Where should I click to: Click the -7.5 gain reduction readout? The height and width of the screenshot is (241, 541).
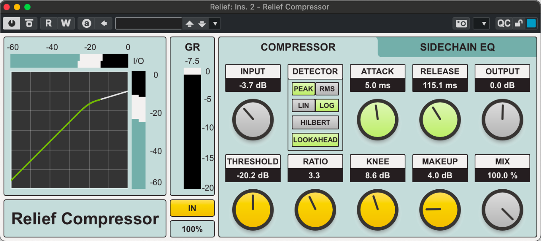tap(192, 61)
